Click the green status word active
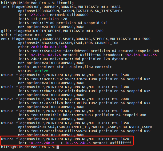The image size is (163, 151). pos(41,71)
